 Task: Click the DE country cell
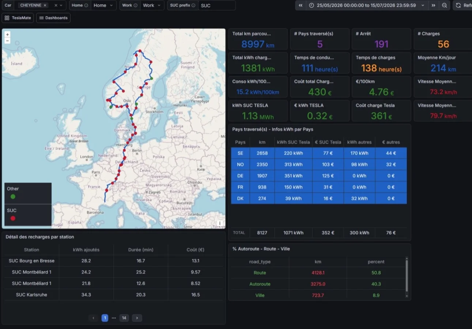(240, 176)
